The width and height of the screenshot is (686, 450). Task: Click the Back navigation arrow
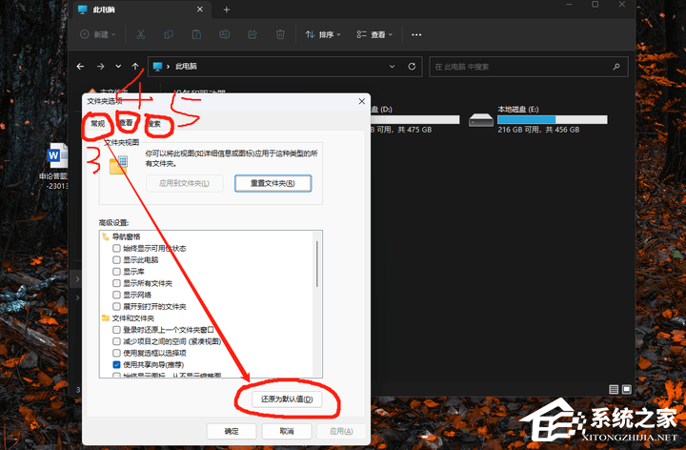tap(81, 67)
